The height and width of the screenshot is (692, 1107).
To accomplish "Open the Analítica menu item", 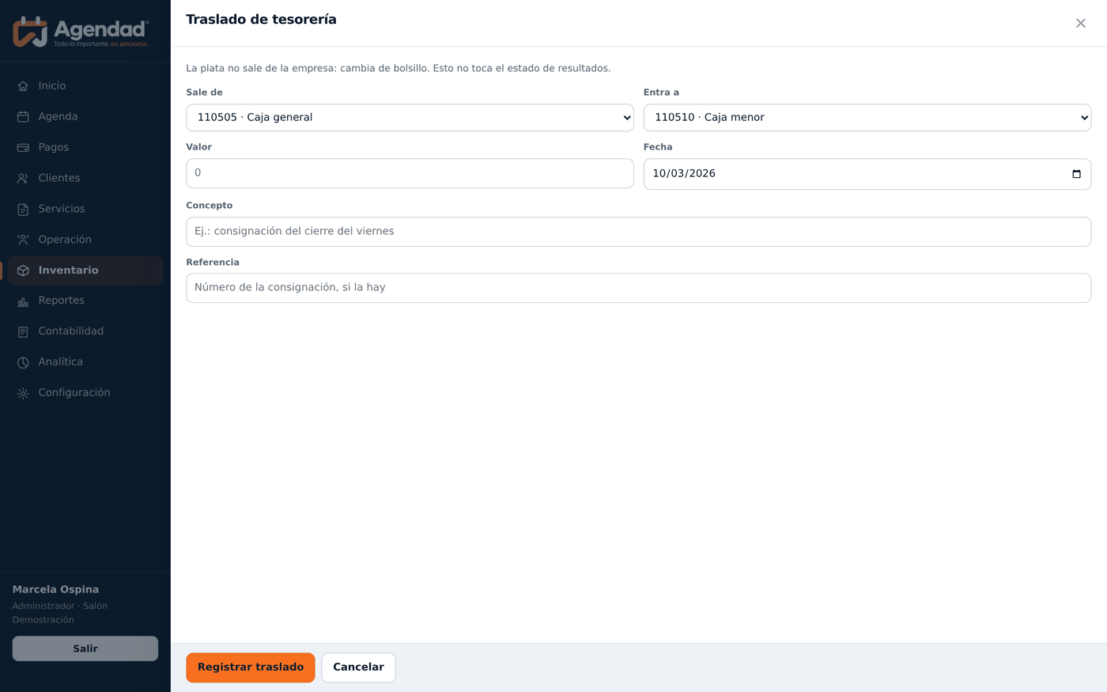I will coord(85,362).
